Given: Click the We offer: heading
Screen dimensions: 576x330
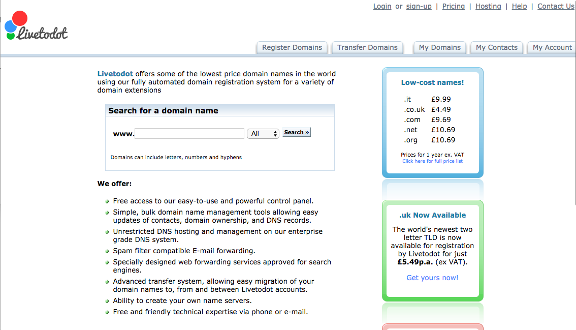Looking at the screenshot, I should pos(114,184).
